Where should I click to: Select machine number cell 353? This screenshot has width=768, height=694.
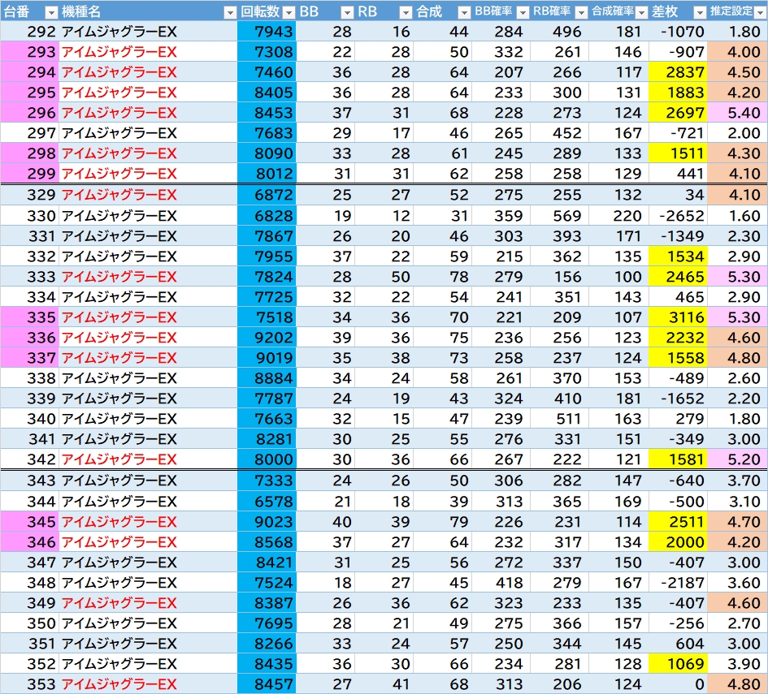[30, 683]
